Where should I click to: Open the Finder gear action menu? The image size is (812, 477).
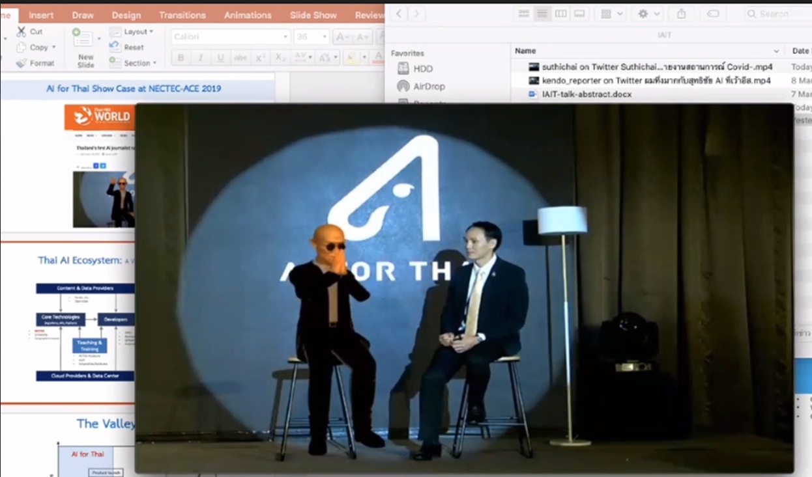coord(648,14)
